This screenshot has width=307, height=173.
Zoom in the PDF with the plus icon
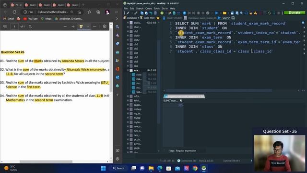click(x=73, y=26)
